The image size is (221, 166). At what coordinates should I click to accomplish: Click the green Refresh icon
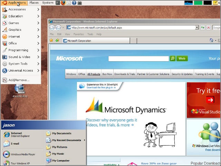pyautogui.click(x=203, y=28)
